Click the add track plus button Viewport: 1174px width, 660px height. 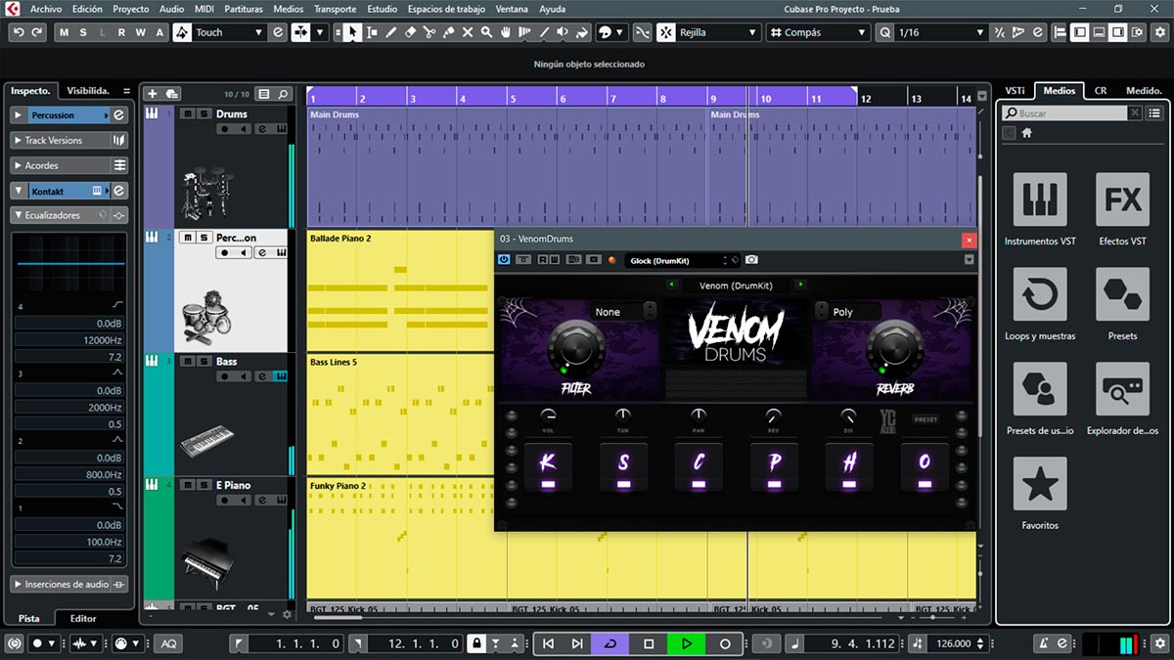(x=152, y=94)
